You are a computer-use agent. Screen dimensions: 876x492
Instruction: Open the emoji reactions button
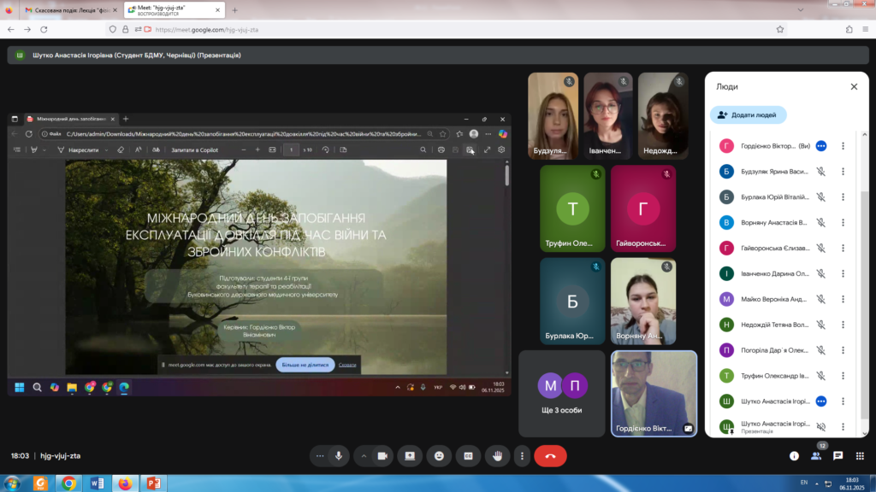(439, 456)
